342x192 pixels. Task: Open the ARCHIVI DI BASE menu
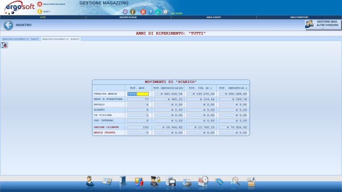[x=128, y=17]
